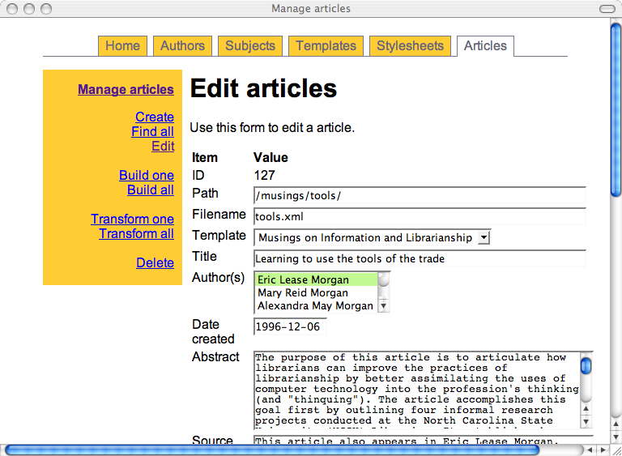Viewport: 622px width, 456px height.
Task: Click the Transform all link
Action: pos(136,234)
